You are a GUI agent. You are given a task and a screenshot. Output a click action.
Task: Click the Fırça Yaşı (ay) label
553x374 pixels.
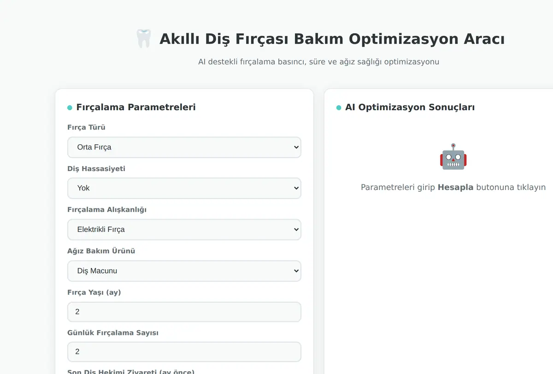94,292
